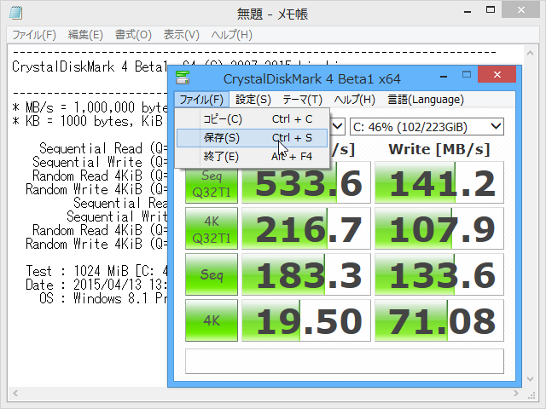Open drive dropdown showing C: 46%

pos(427,127)
